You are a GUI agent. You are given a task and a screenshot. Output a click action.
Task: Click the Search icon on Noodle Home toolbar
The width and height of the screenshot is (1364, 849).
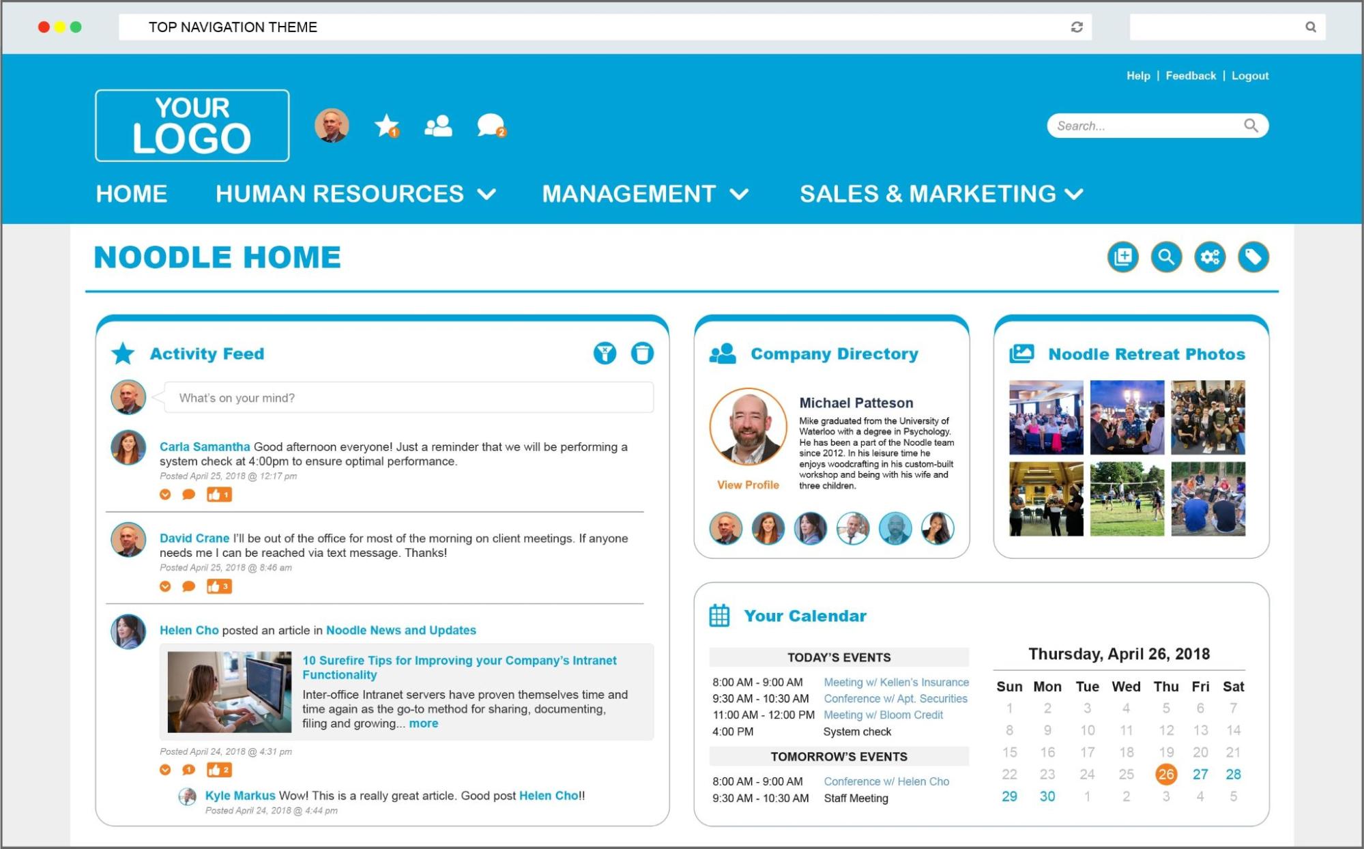click(x=1165, y=257)
